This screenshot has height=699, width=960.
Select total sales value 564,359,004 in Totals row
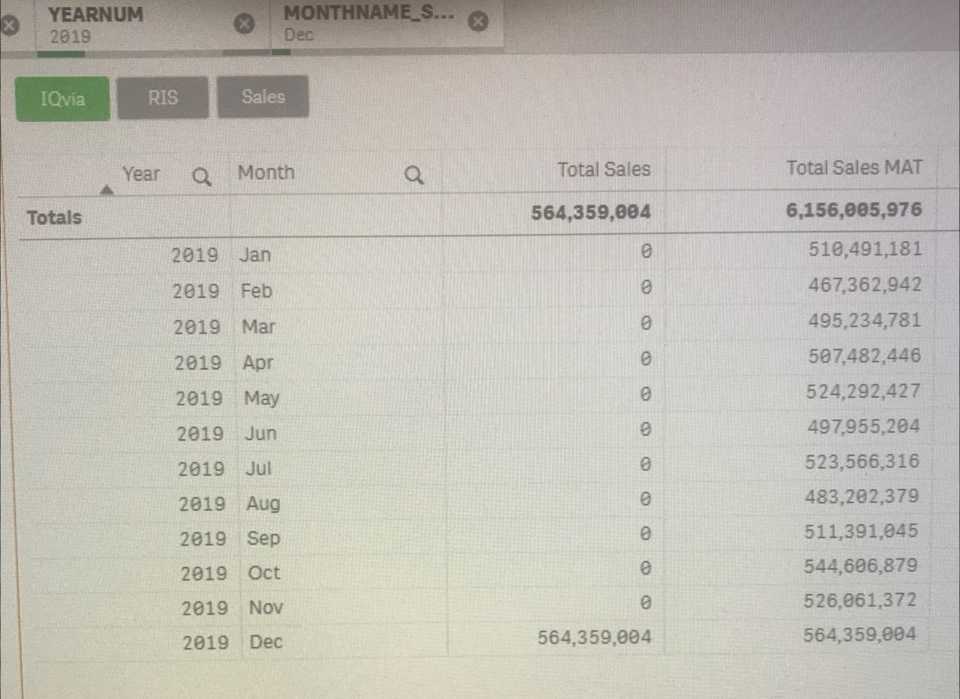coord(591,213)
